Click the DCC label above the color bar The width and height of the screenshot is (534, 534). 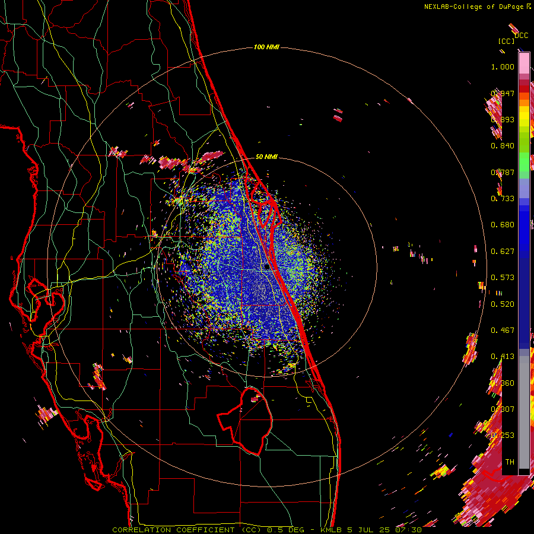tap(521, 36)
